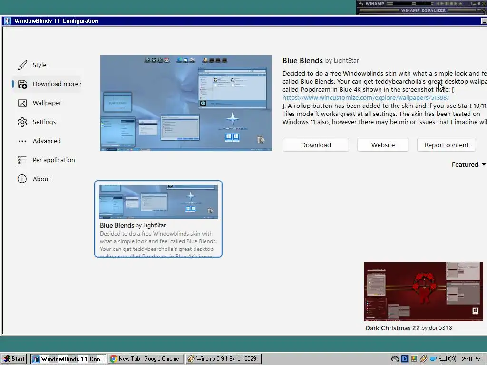Image resolution: width=487 pixels, height=365 pixels.
Task: Report content for this skin
Action: click(446, 145)
